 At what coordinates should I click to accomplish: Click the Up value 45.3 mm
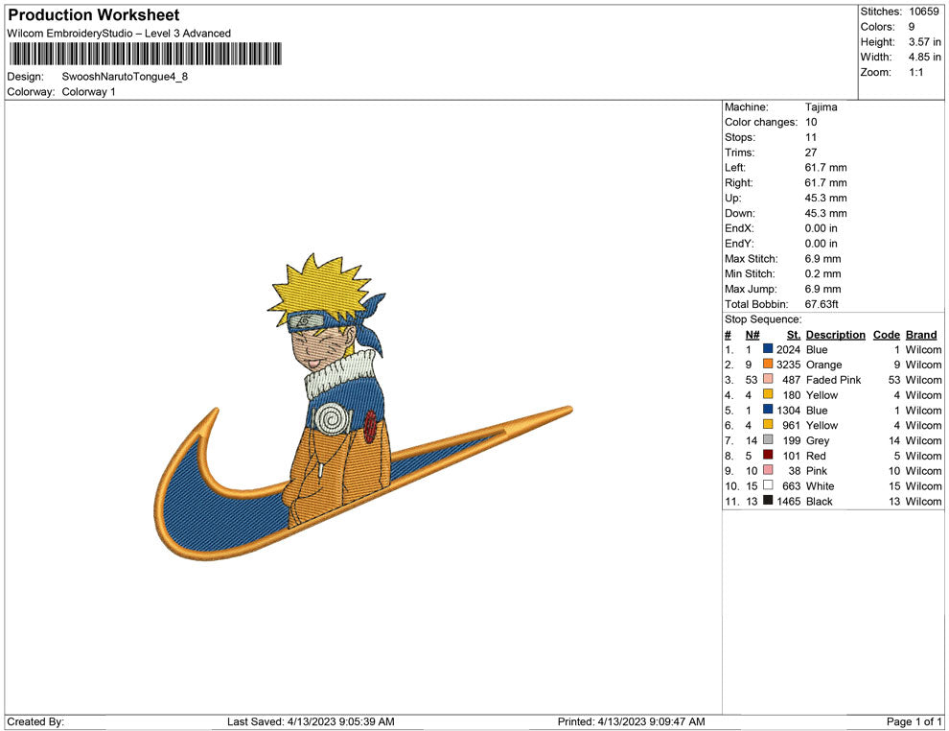point(825,198)
